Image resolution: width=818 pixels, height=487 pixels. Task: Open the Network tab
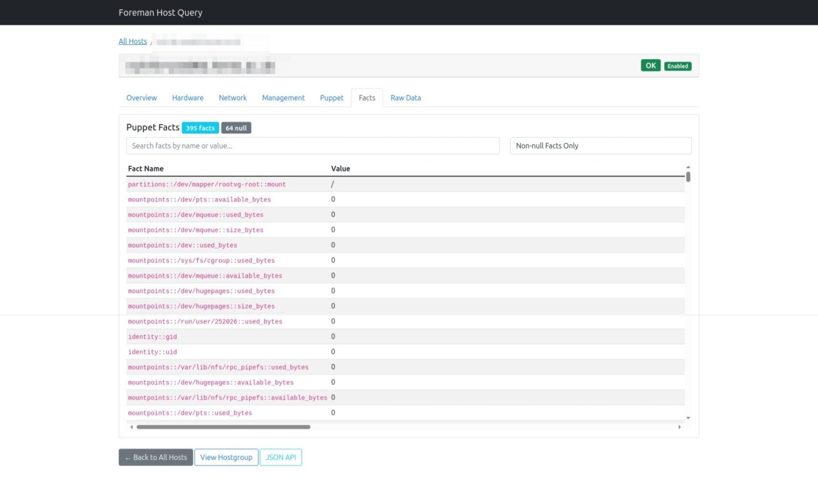(233, 98)
